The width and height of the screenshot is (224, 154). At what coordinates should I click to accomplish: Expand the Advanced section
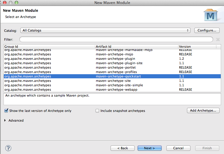[x=5, y=120]
